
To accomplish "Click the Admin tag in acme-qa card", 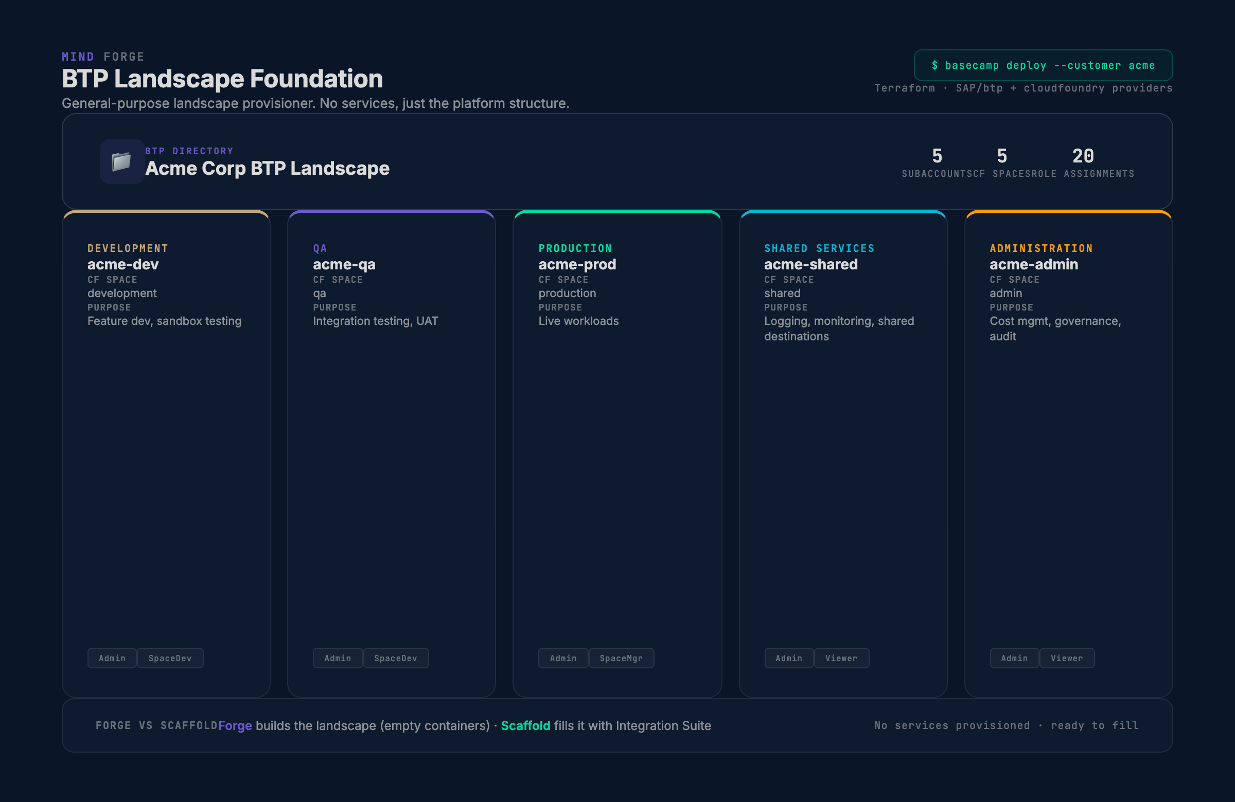I will pos(337,658).
